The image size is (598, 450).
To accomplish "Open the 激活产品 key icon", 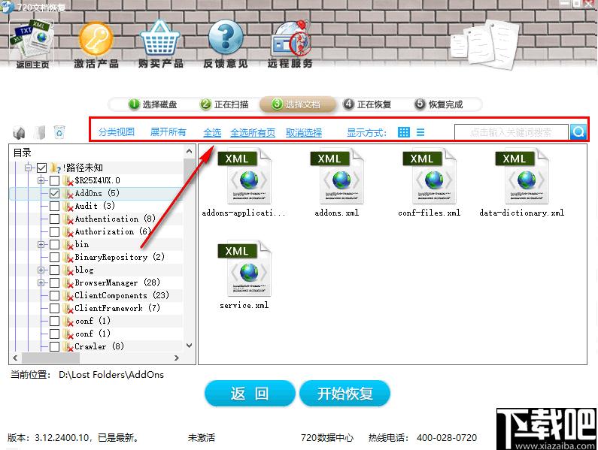I will (96, 38).
